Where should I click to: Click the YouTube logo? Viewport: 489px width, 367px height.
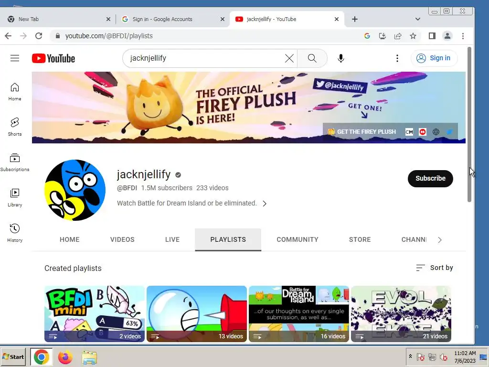(x=53, y=58)
